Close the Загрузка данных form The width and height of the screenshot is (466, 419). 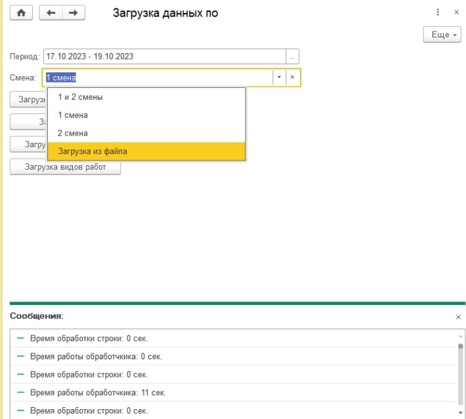[455, 12]
